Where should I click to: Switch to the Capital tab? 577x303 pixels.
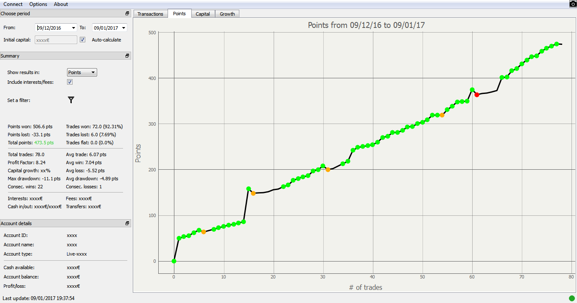coord(203,14)
